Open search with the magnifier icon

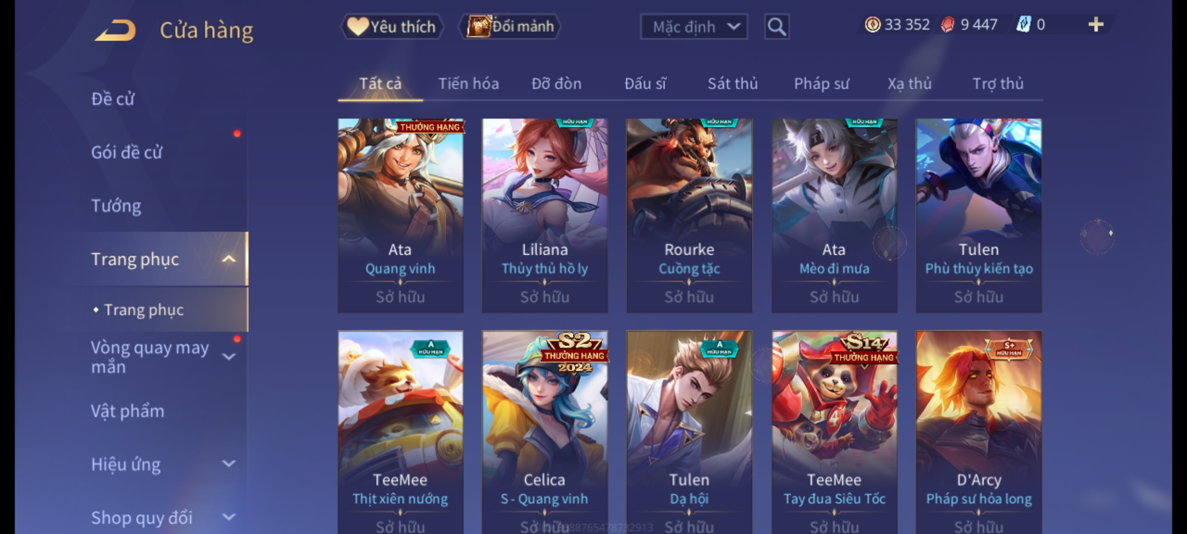(x=776, y=27)
